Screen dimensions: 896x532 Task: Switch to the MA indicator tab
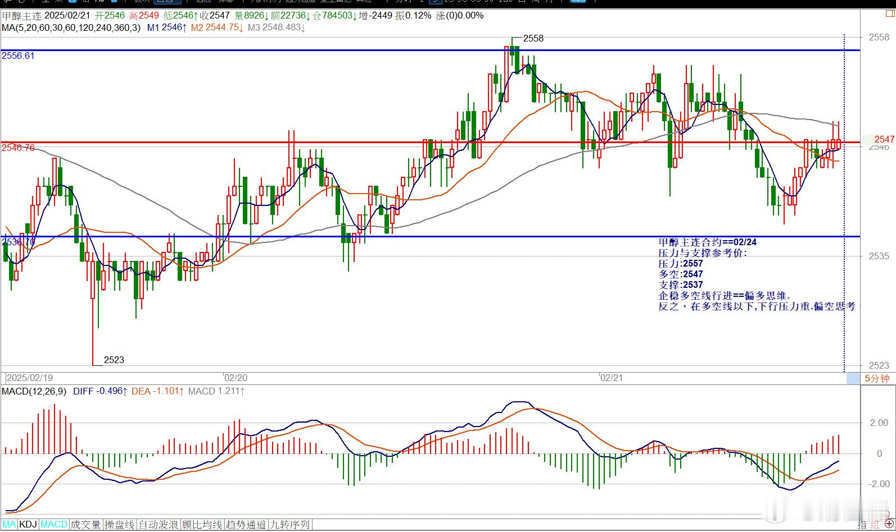click(9, 525)
